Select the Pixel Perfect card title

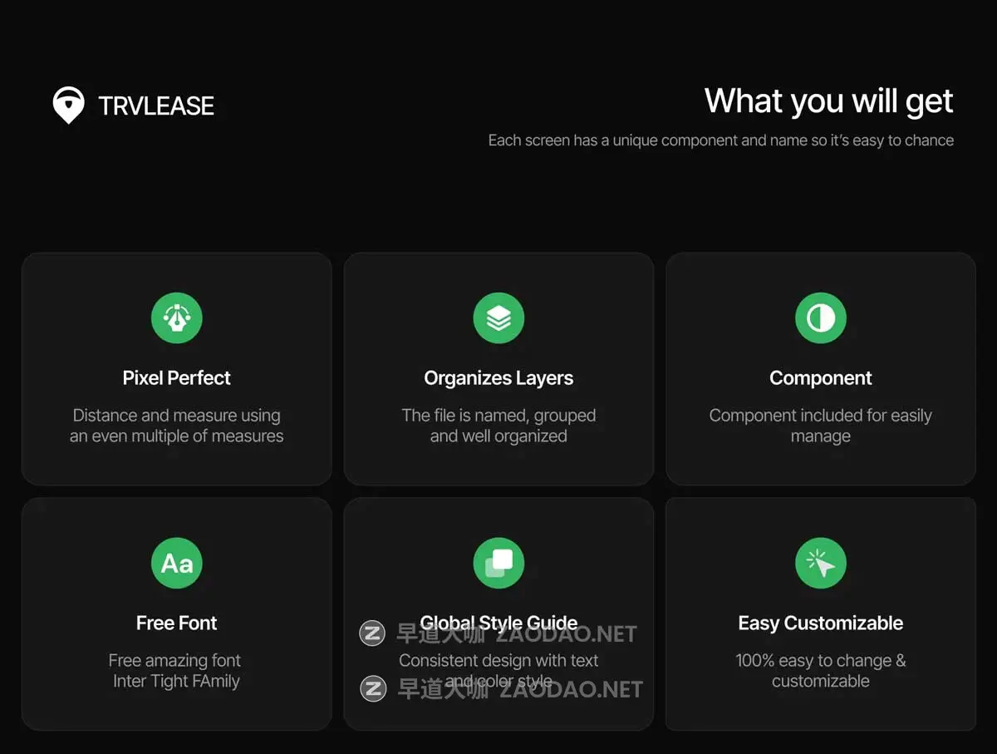coord(176,378)
